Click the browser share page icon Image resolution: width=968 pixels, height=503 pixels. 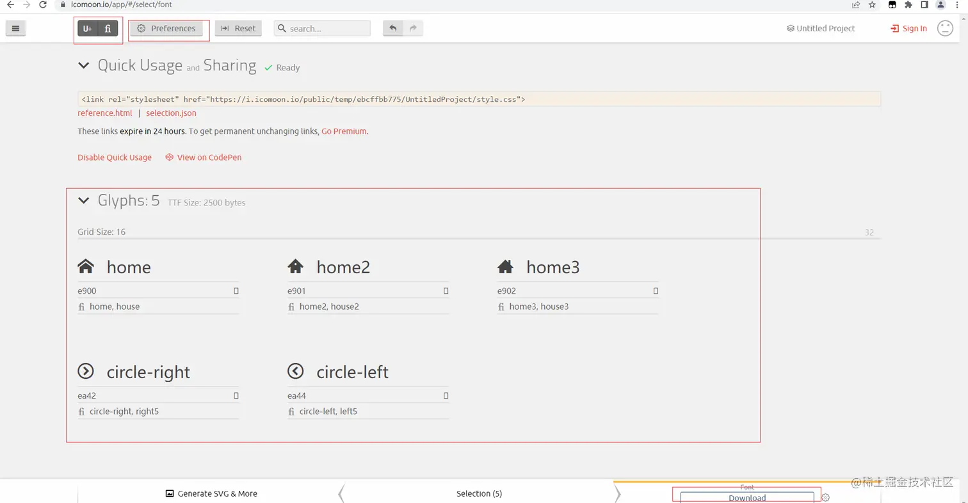[856, 4]
